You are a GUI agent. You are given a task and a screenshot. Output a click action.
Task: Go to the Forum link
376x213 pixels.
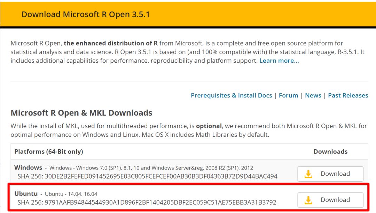click(288, 95)
